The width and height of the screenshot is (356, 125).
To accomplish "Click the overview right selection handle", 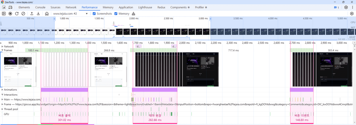I will pos(210,19).
